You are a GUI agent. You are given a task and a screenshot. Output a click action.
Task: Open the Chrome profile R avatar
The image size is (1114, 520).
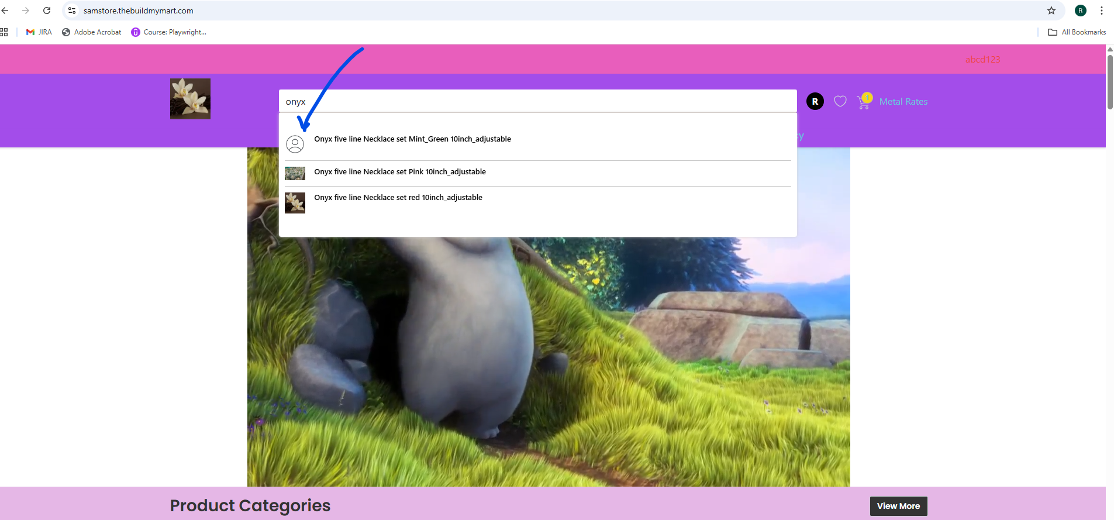(1081, 11)
